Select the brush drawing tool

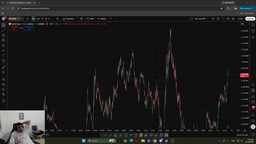(3, 50)
